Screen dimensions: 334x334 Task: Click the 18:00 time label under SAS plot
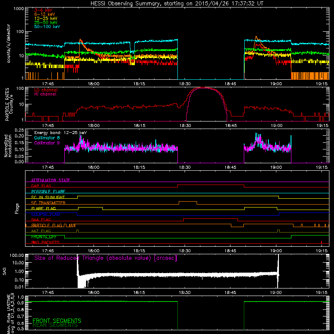[x=94, y=293]
